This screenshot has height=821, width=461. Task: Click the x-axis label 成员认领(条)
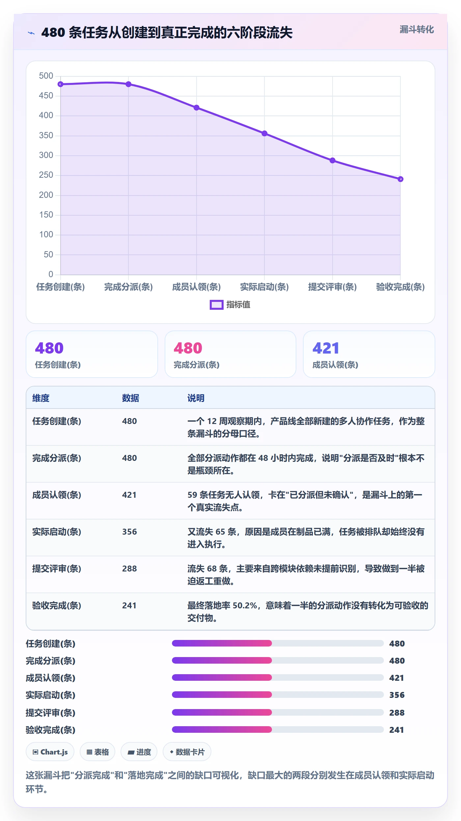[197, 287]
